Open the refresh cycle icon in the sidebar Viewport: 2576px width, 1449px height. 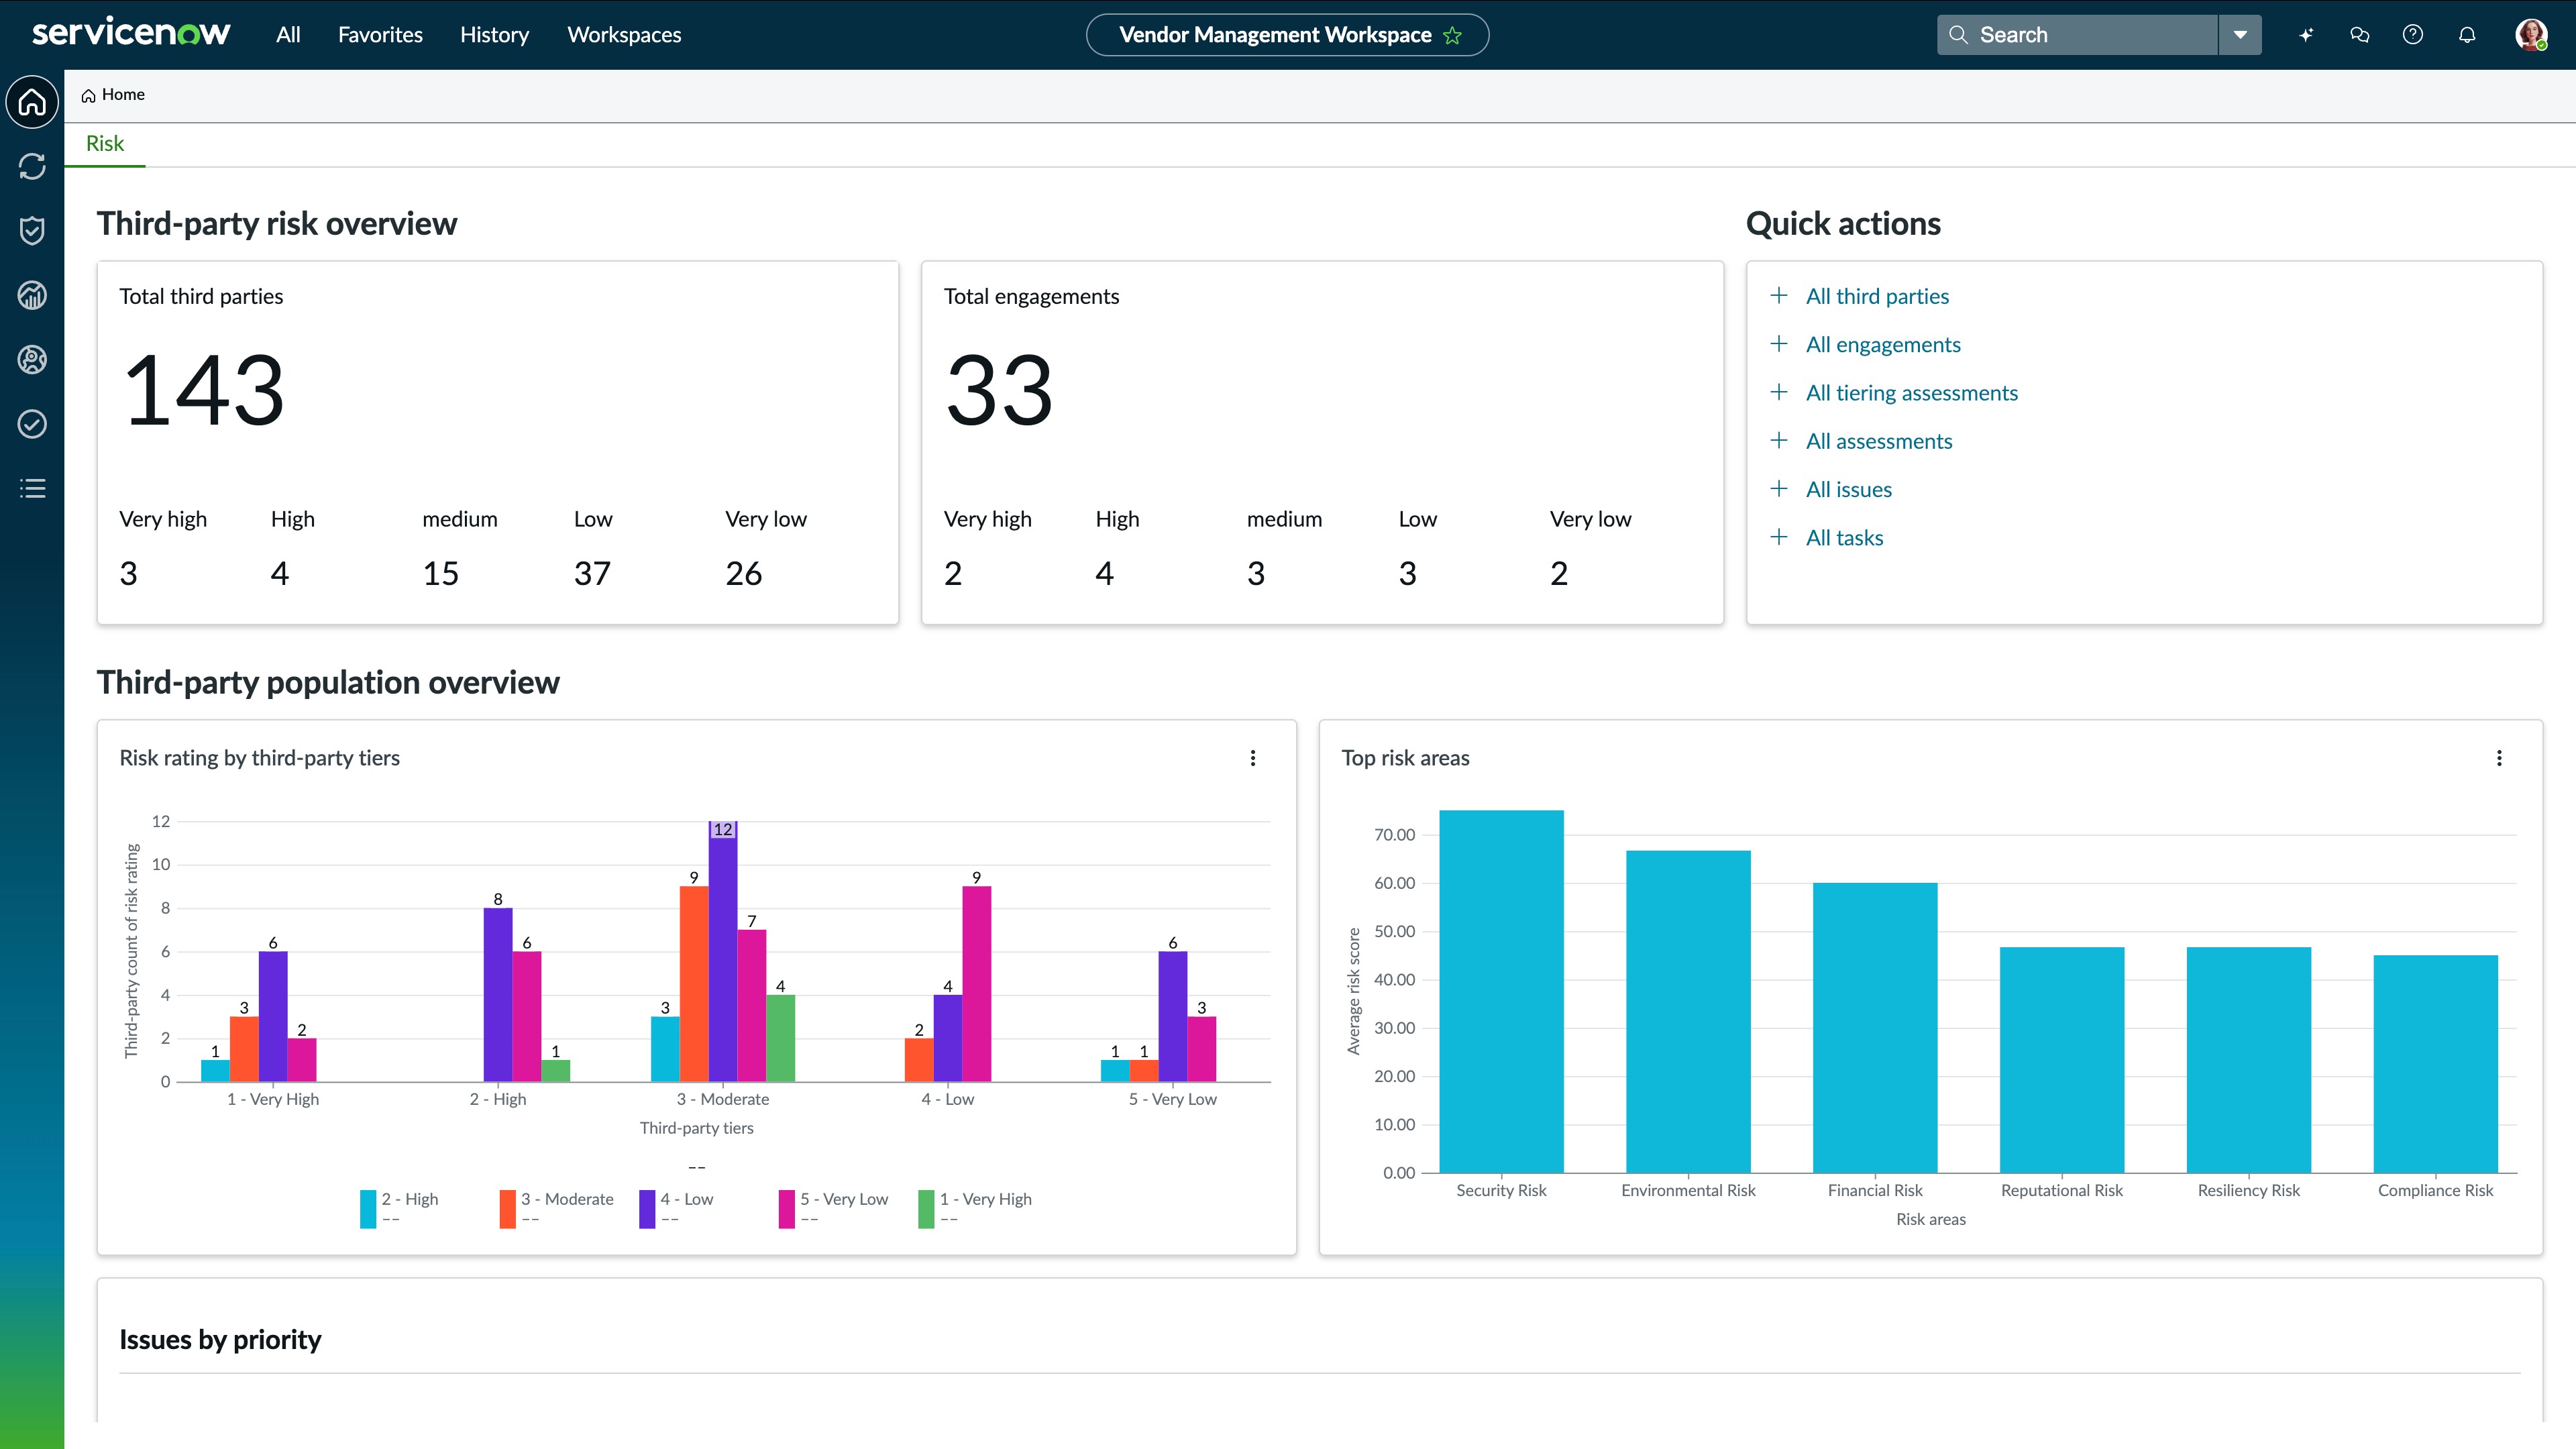point(32,166)
